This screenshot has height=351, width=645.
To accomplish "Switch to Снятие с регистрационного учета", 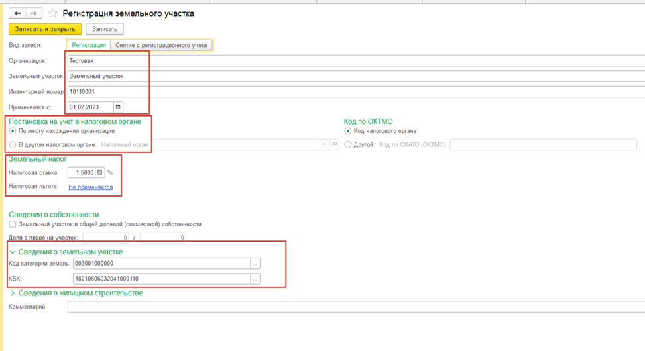I will click(161, 45).
